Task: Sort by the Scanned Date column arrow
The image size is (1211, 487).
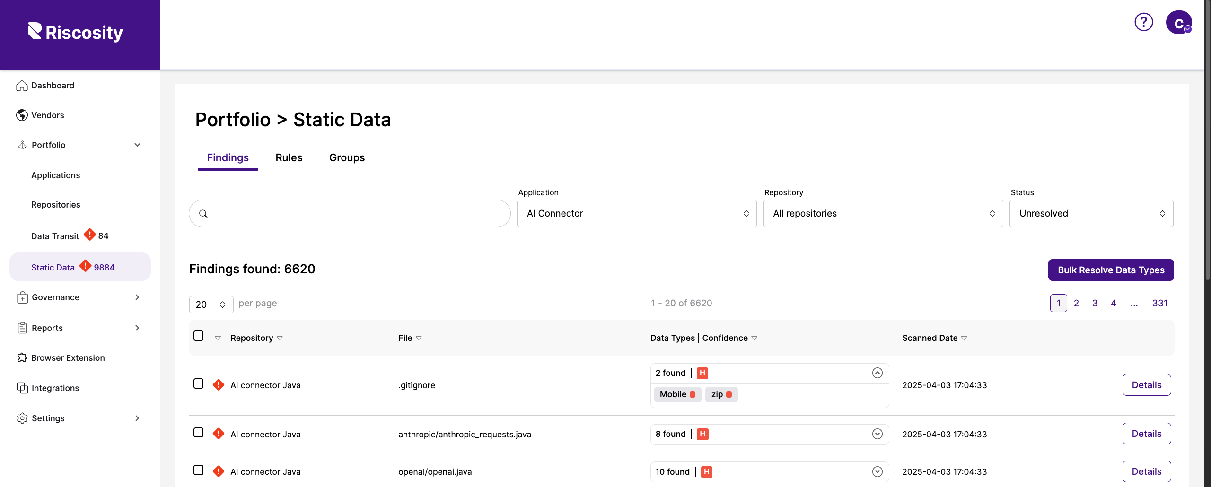Action: 964,338
